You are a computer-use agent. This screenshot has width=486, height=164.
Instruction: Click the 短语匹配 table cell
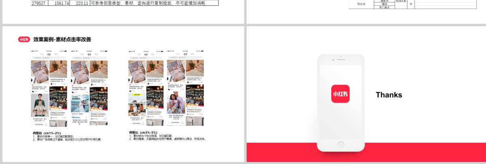pos(401,2)
